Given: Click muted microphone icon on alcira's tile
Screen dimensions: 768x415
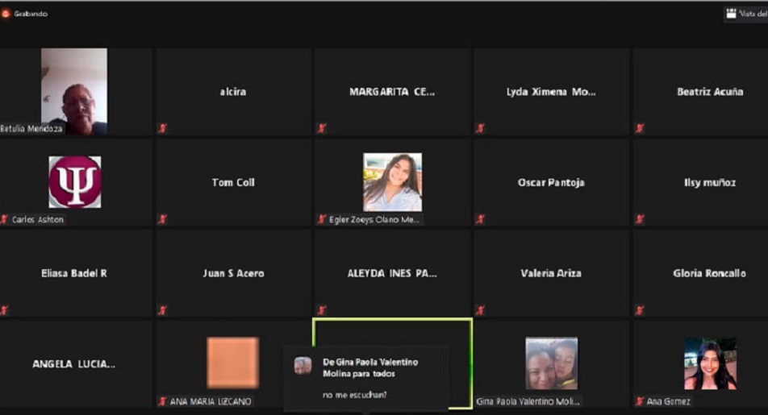Looking at the screenshot, I should [x=163, y=128].
